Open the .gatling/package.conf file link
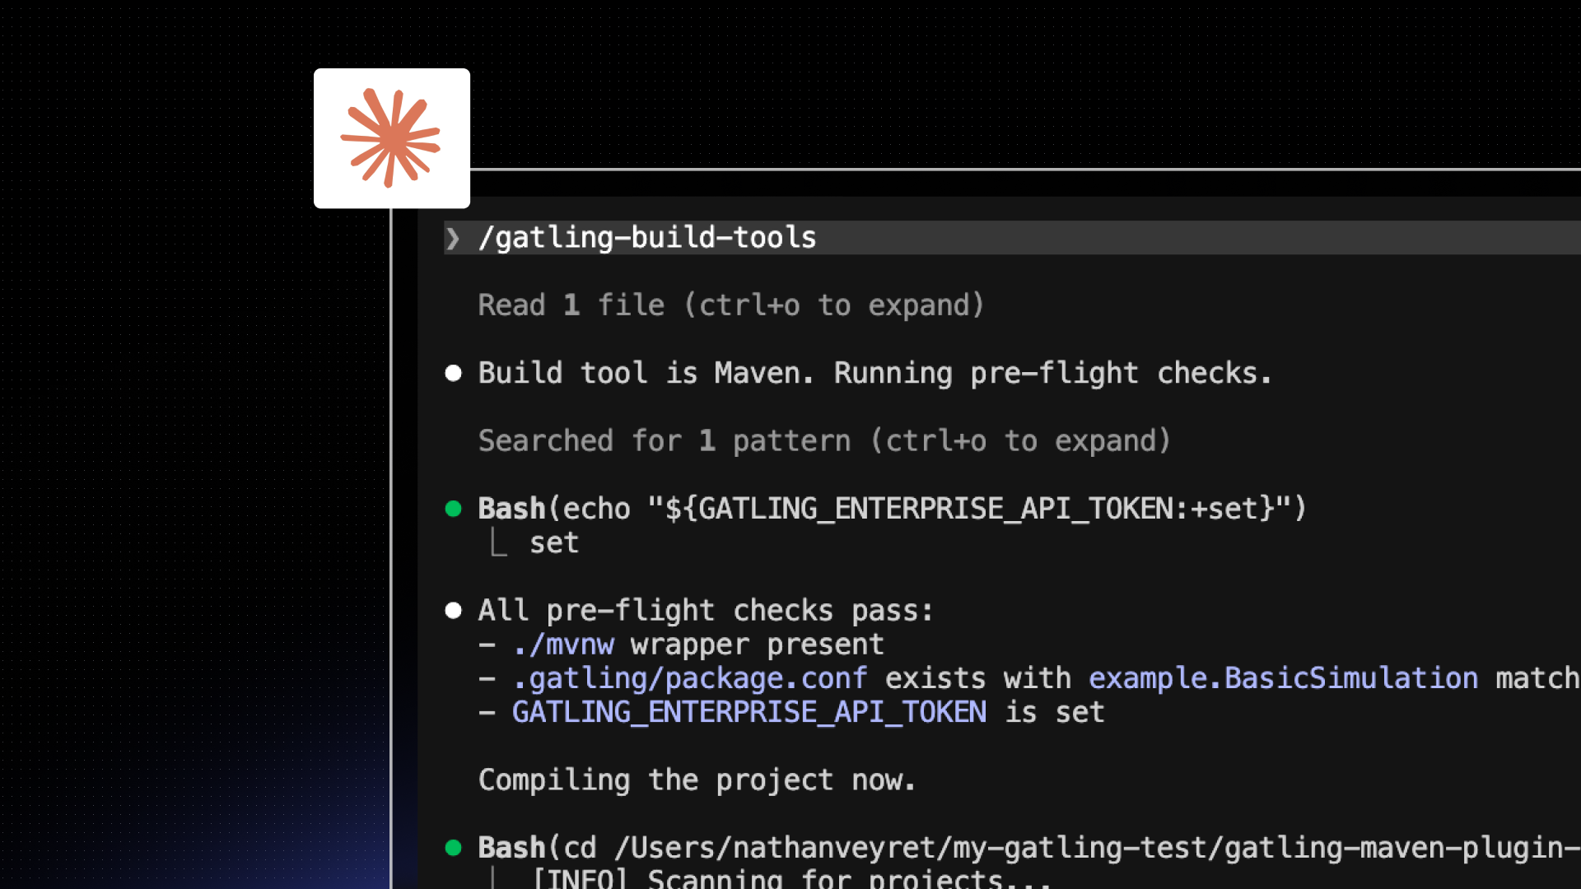The image size is (1581, 889). pos(689,678)
